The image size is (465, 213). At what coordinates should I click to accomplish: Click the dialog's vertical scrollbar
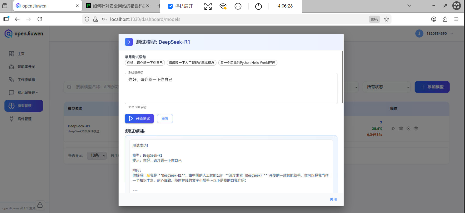342,77
